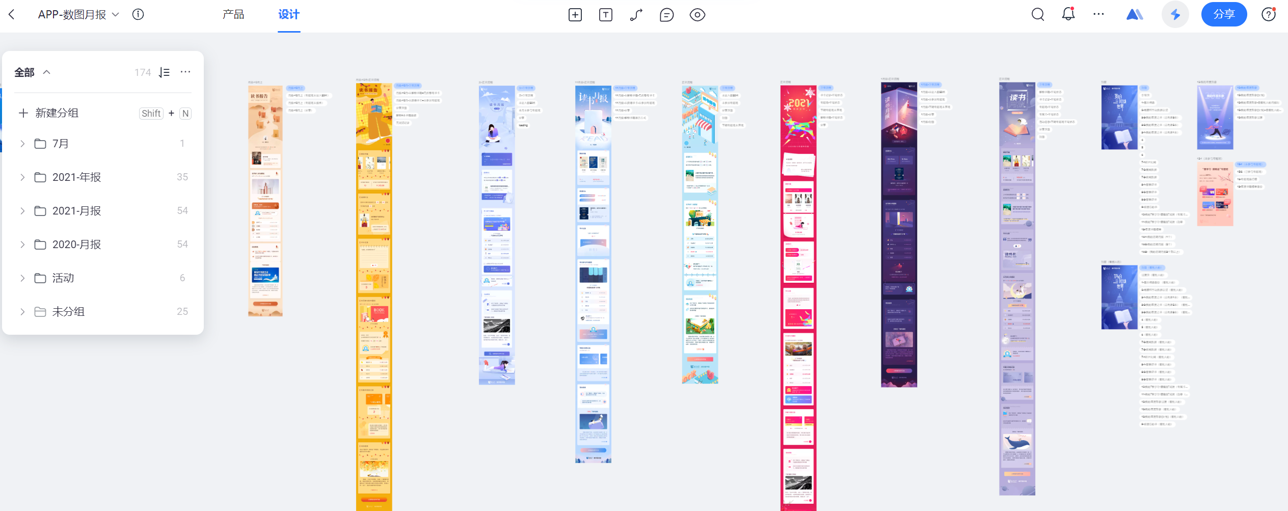
Task: Open the panel's three-dot menu
Action: coord(185,72)
